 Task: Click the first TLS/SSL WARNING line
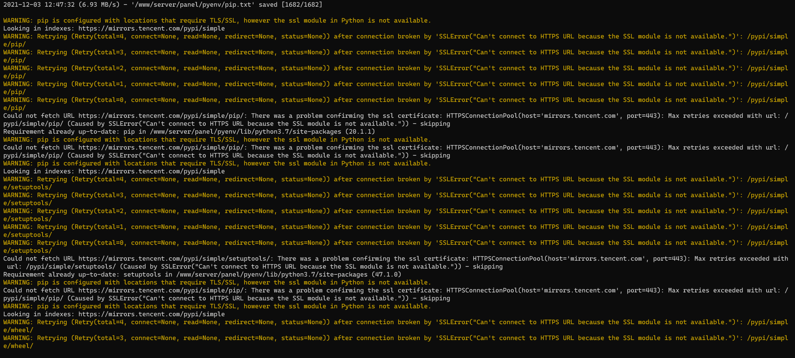(217, 20)
